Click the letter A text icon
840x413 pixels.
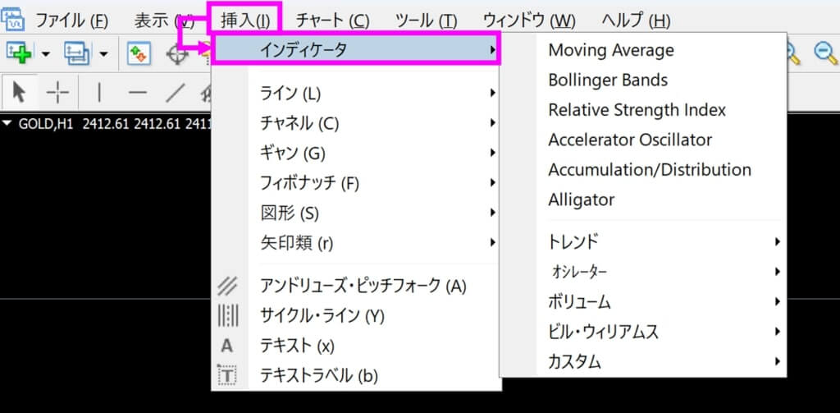click(226, 346)
